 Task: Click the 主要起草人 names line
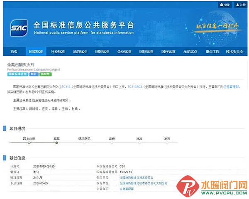46,109
